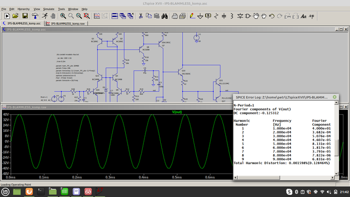Screen dimensions: 350x197
Task: Select the Mirror tool icon
Action: point(295,16)
